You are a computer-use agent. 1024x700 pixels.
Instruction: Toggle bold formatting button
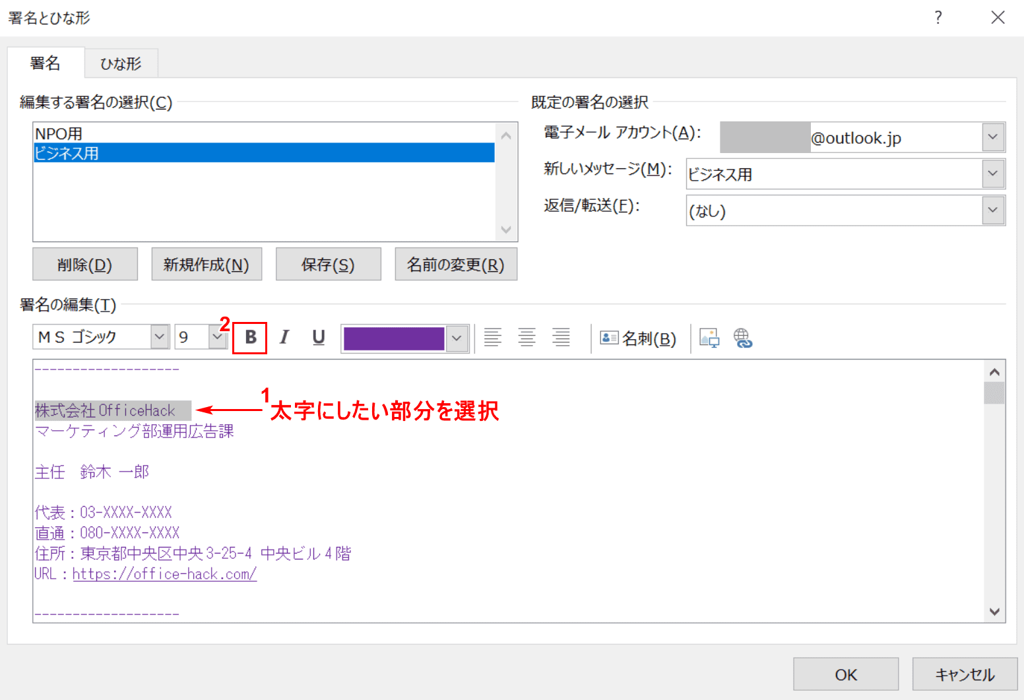point(250,338)
